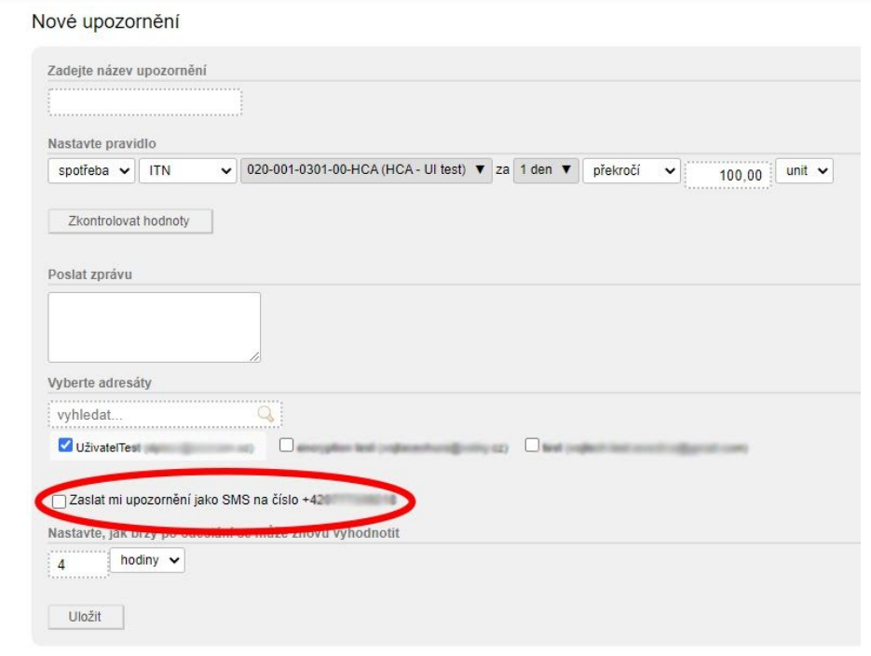
Task: Open the 020-001-0301-00-HCA meter dropdown
Action: pos(365,171)
